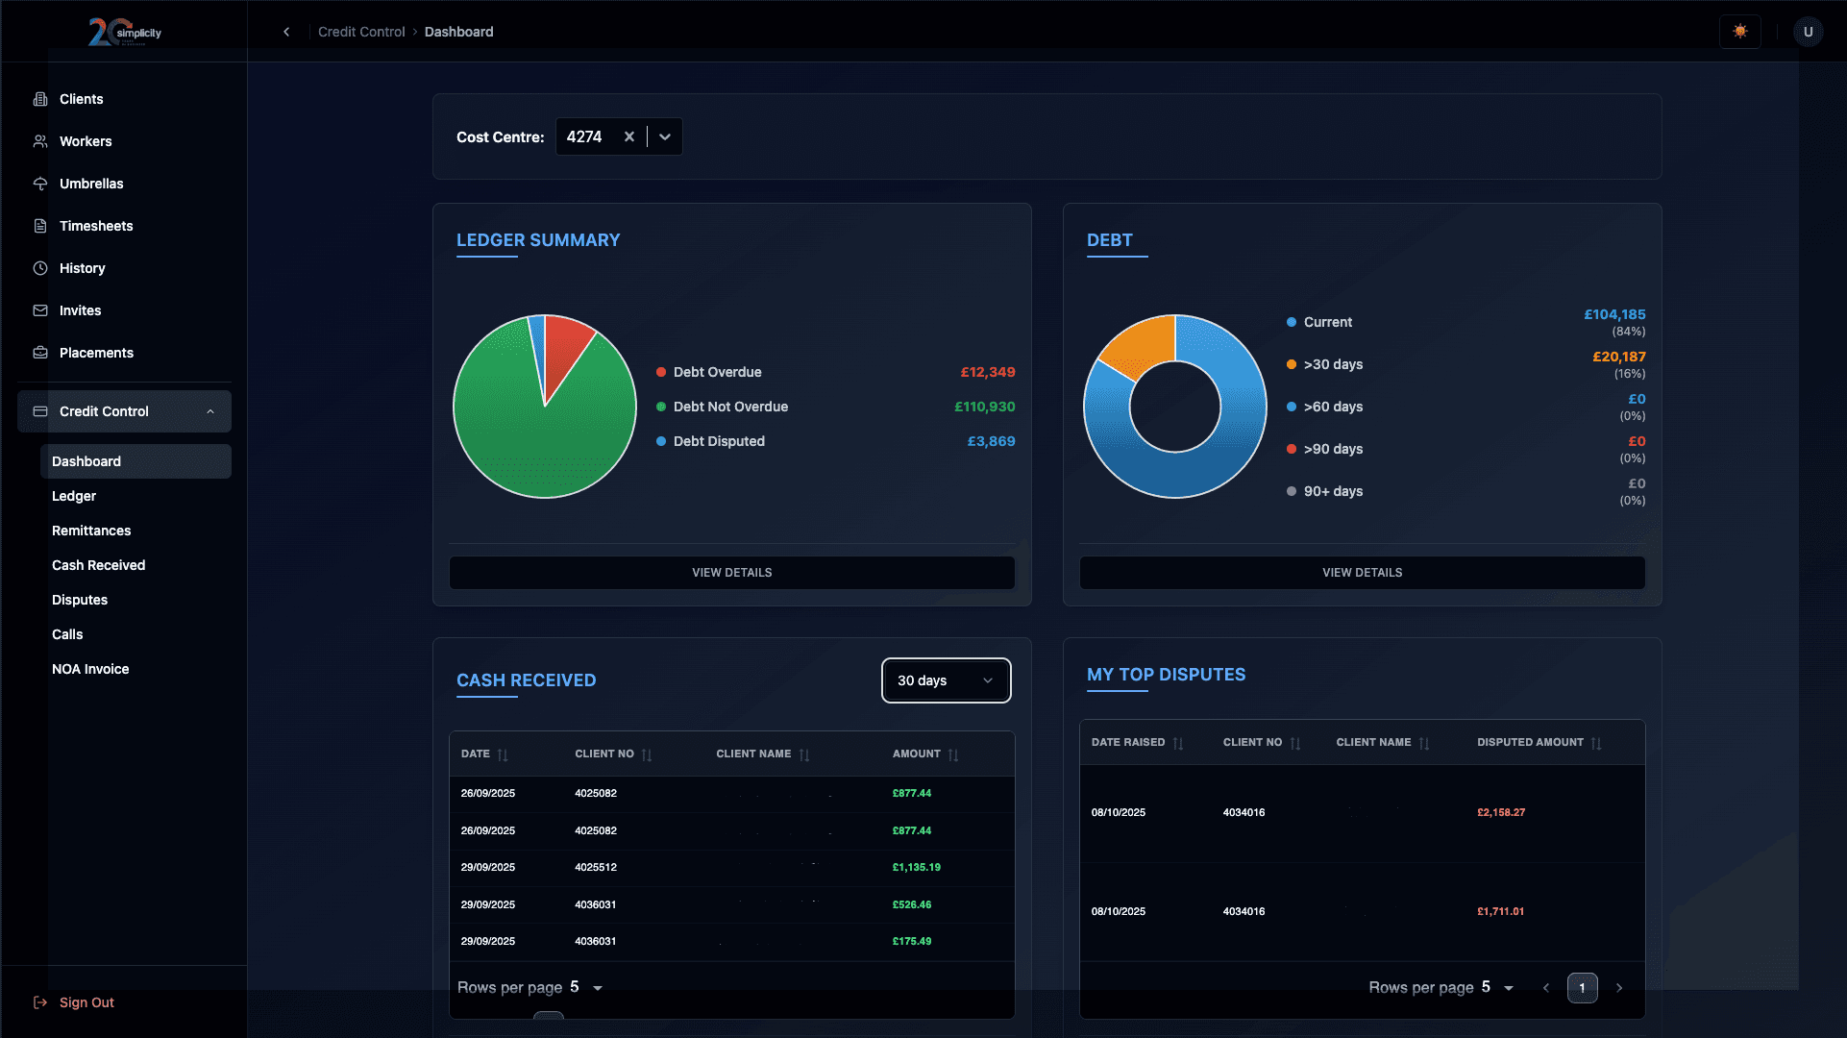Collapse the Credit Control menu section
The height and width of the screenshot is (1038, 1847).
point(210,411)
